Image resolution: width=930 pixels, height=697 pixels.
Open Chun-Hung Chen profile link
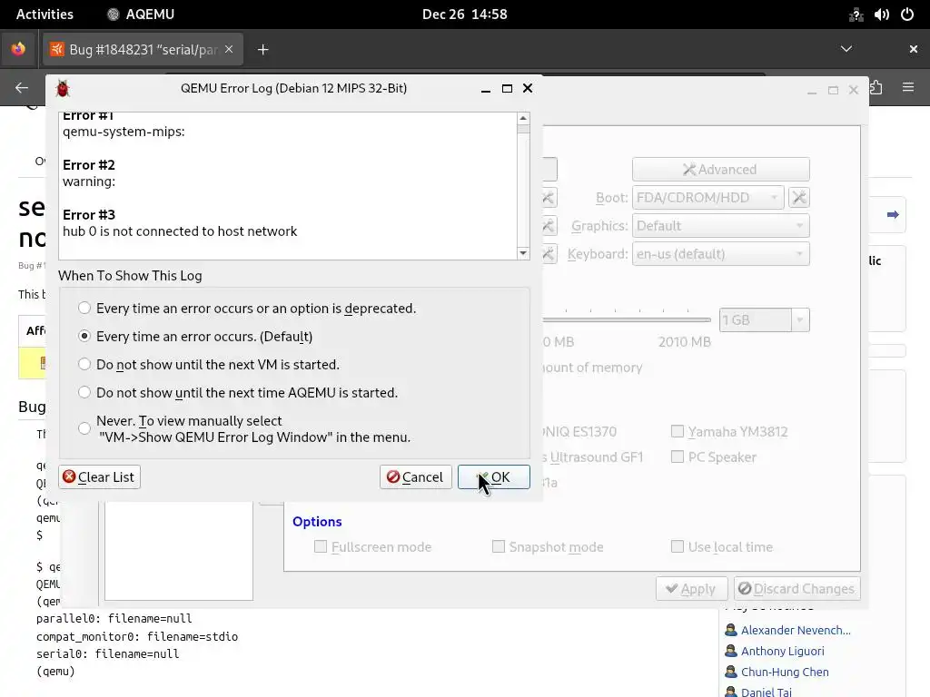[785, 672]
